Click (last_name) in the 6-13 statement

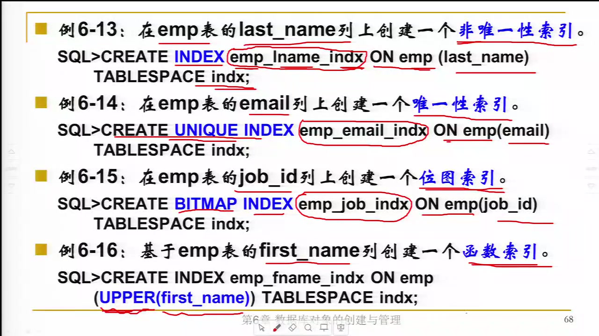[483, 57]
